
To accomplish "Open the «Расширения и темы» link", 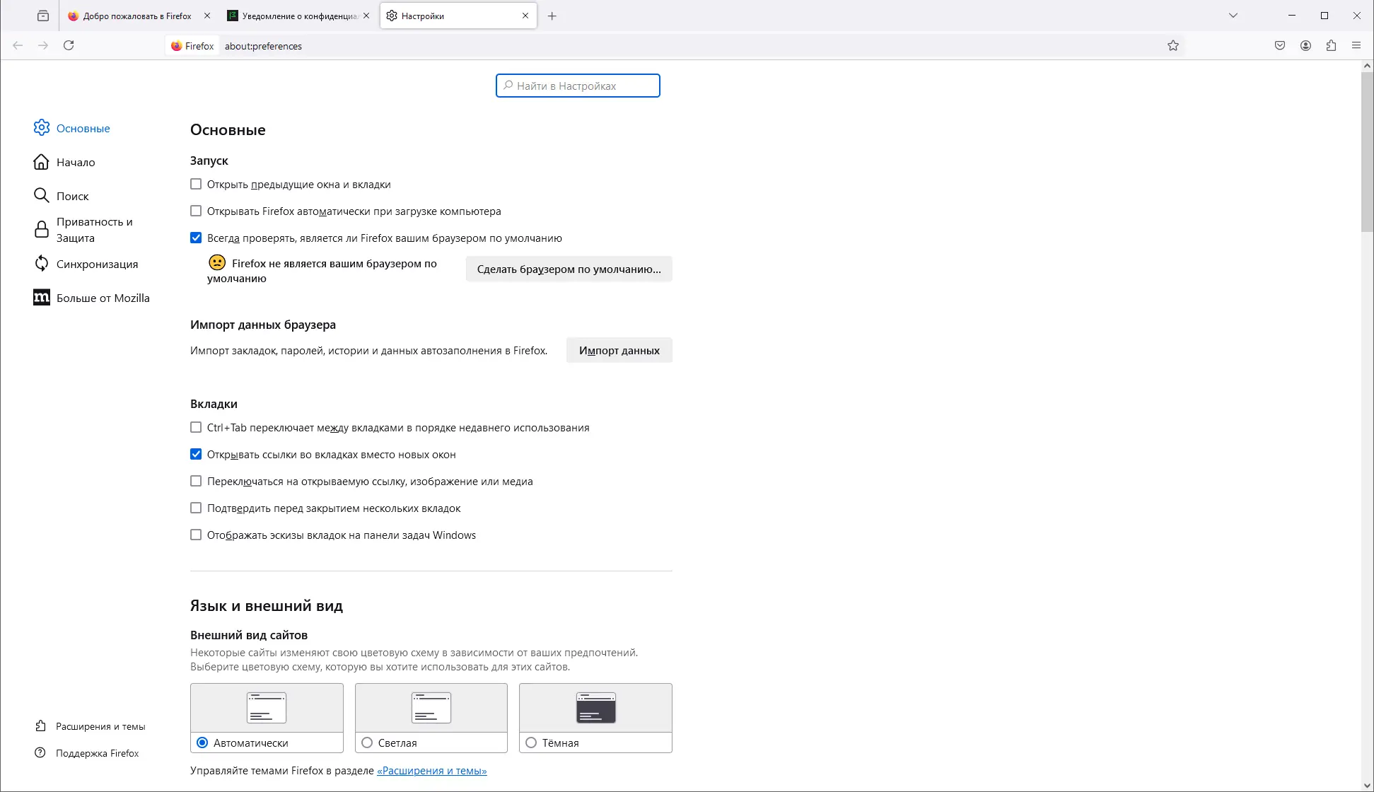I will point(431,771).
